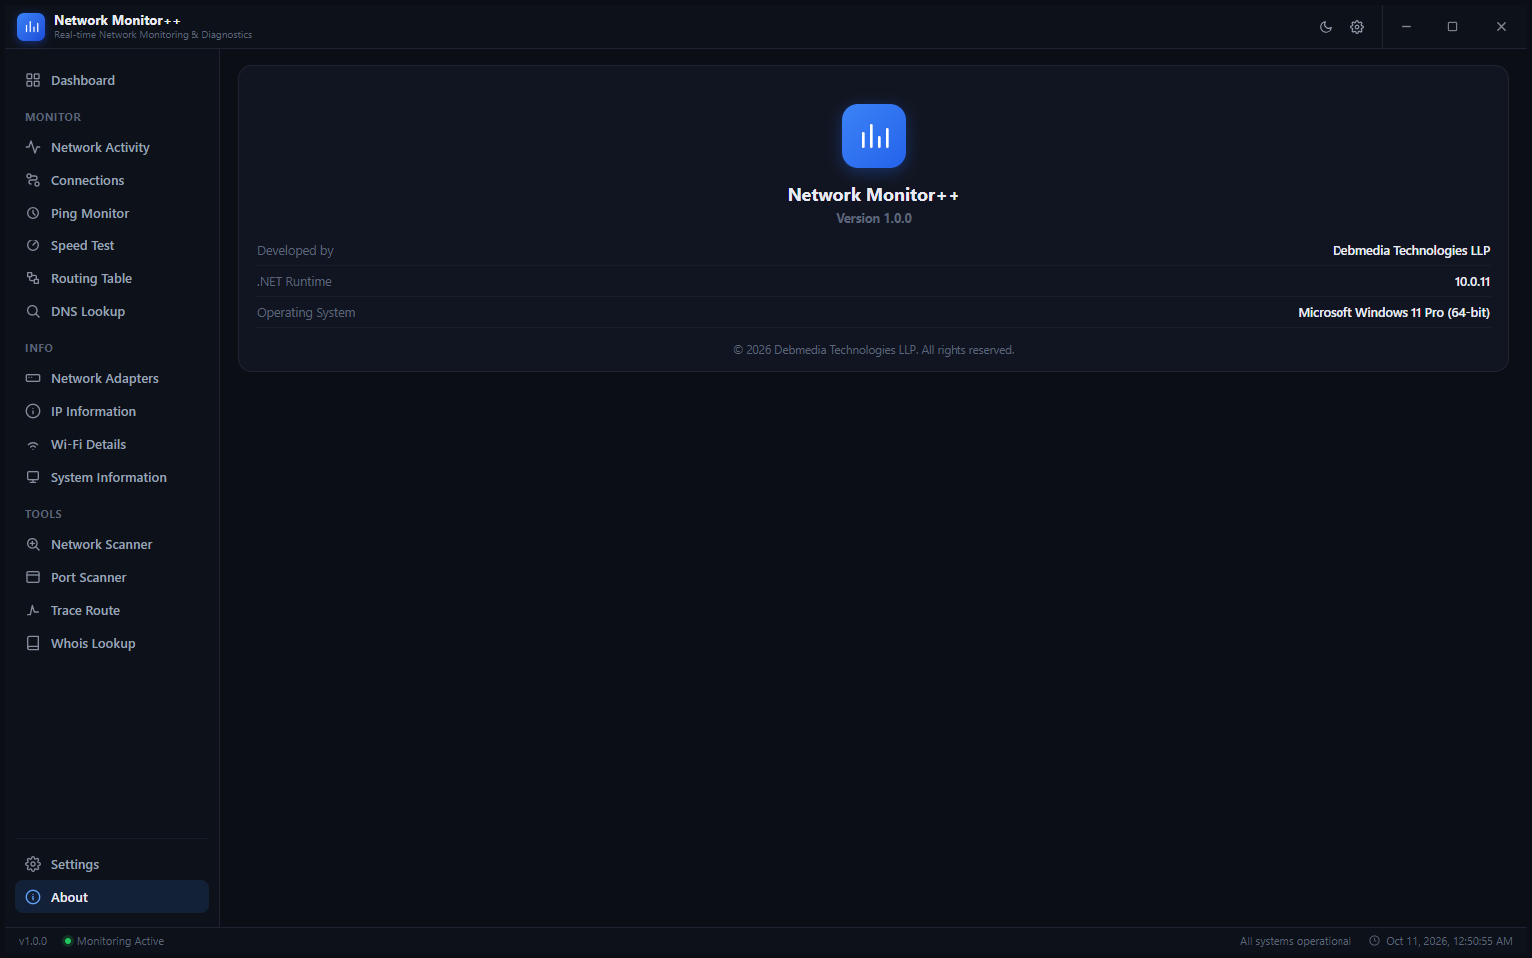Click the gear icon in title bar
Screen dimensions: 1532x958
coord(1357,27)
